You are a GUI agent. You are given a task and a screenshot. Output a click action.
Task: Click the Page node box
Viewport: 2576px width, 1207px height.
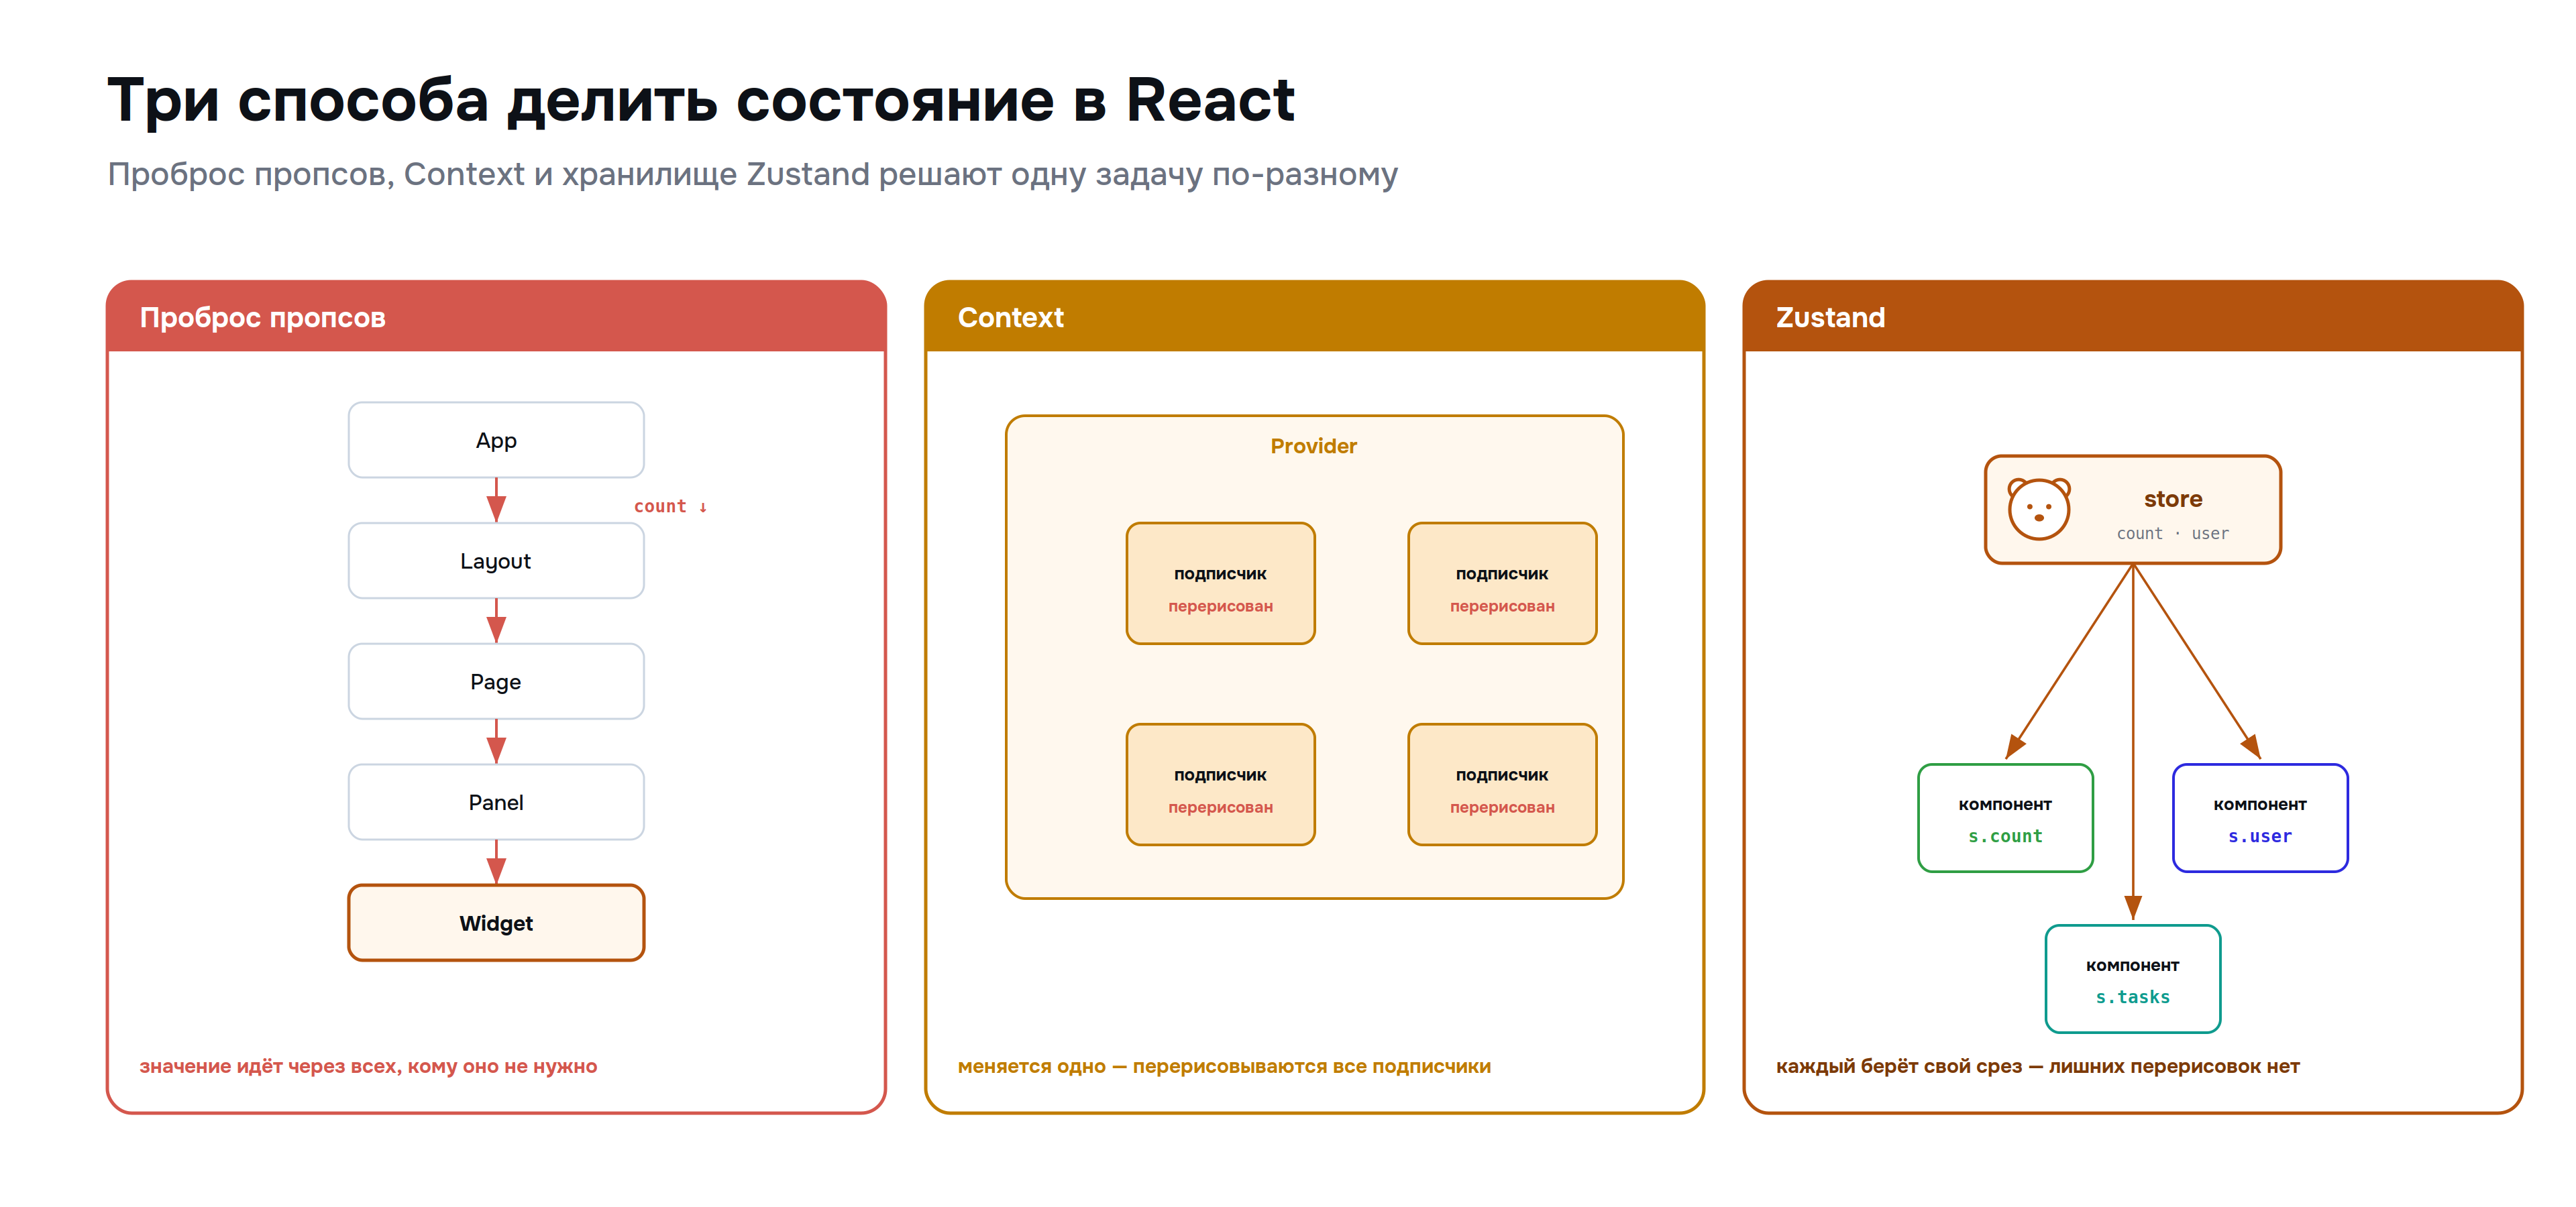pos(496,681)
